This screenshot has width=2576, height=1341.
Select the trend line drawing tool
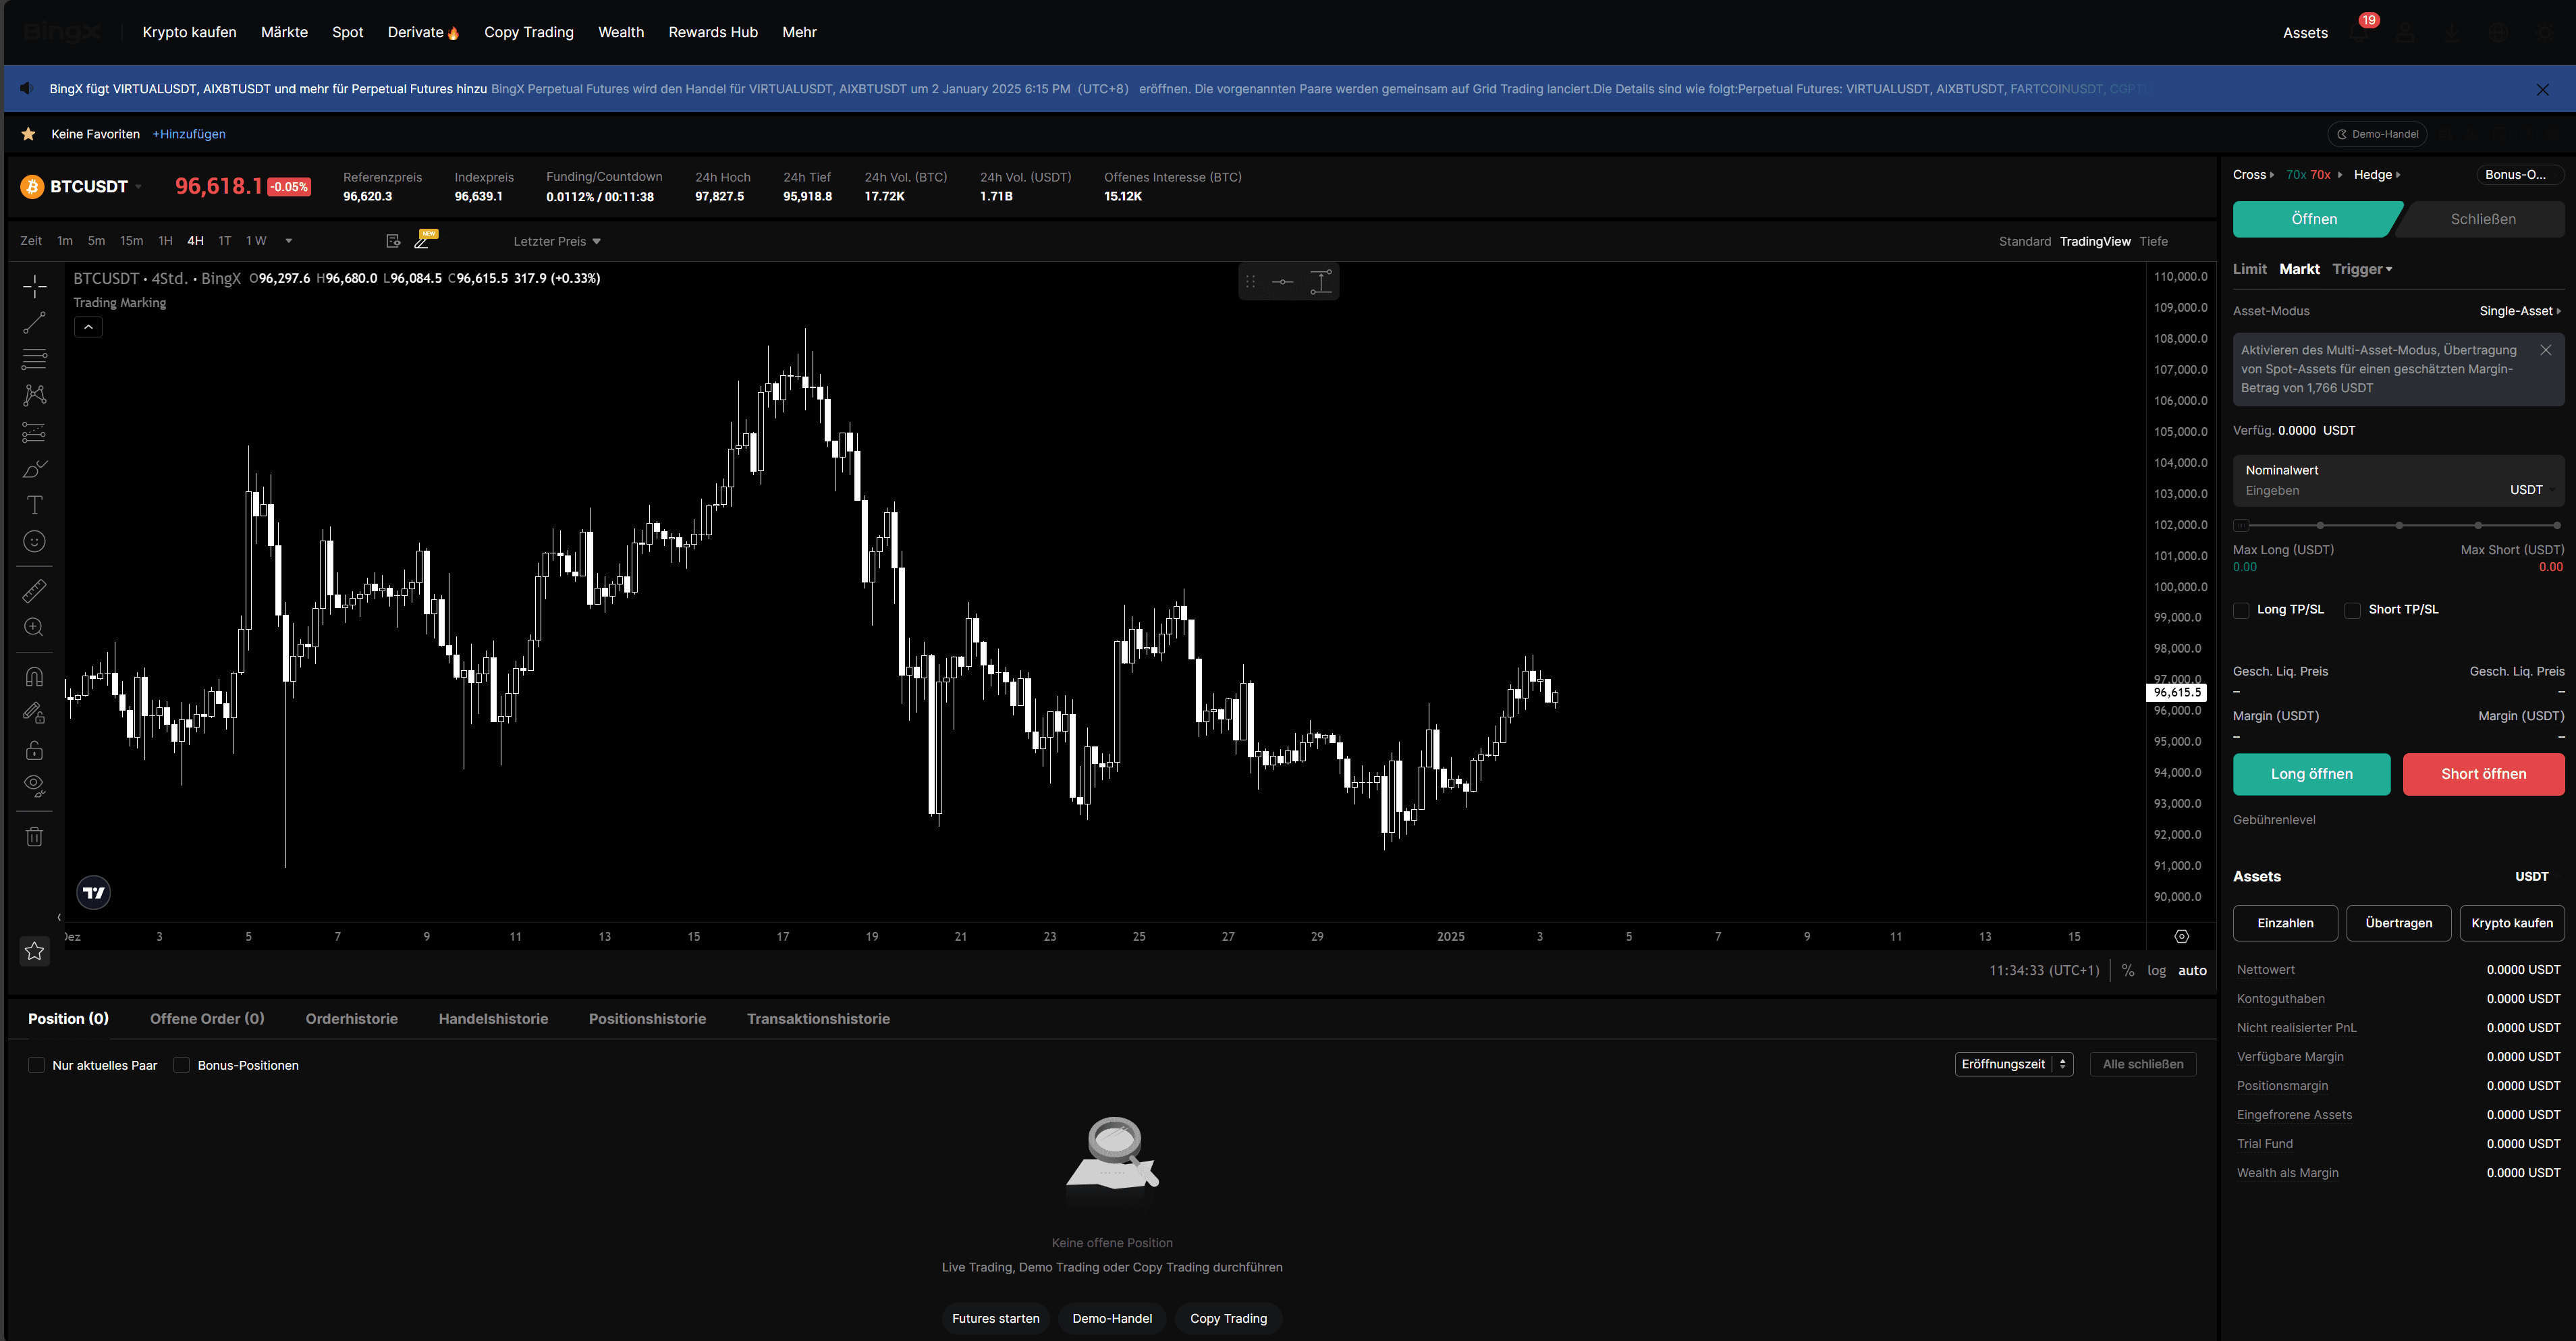click(34, 323)
